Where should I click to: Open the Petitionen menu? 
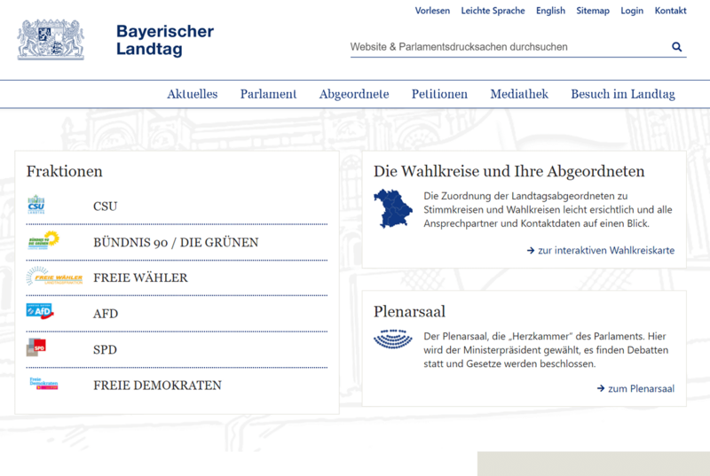point(439,94)
